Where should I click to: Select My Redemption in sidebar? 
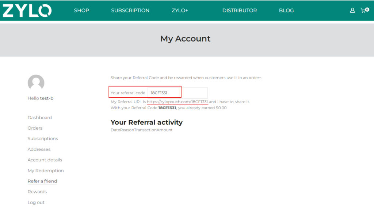pos(46,171)
